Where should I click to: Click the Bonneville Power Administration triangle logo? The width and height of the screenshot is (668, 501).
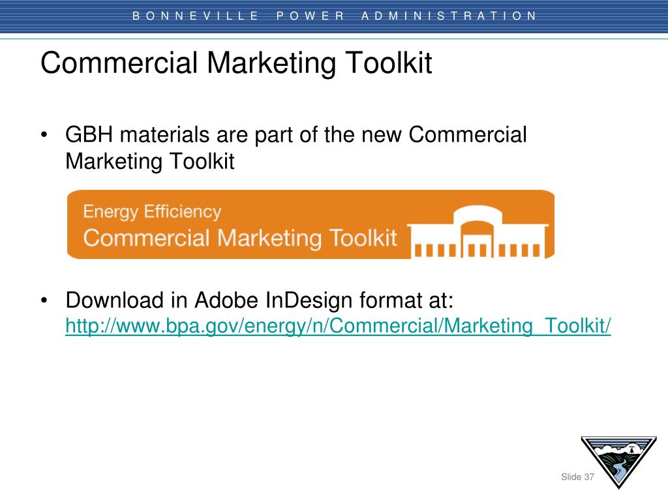[618, 462]
